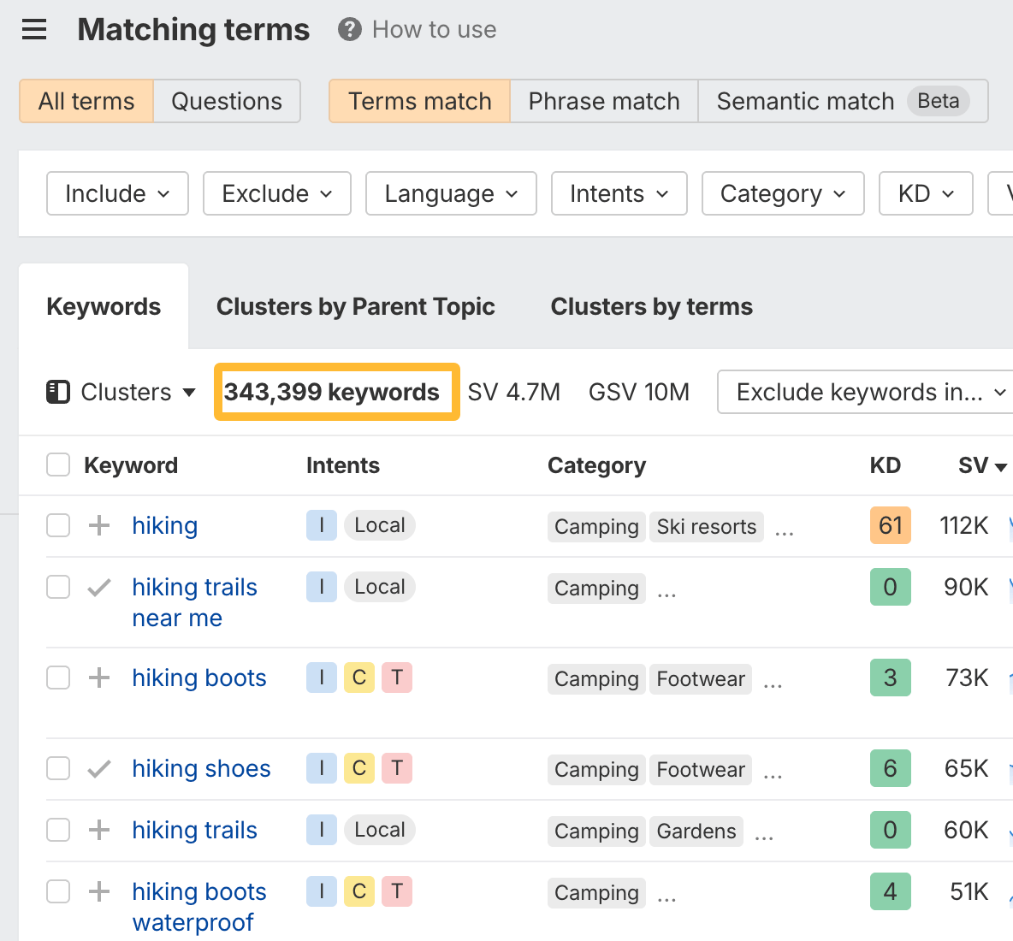Click KD badge 61 for hiking
The width and height of the screenshot is (1013, 941).
(891, 525)
